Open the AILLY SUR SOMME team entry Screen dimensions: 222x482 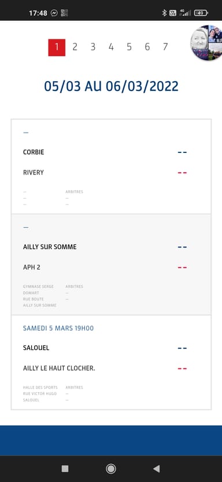click(x=50, y=247)
